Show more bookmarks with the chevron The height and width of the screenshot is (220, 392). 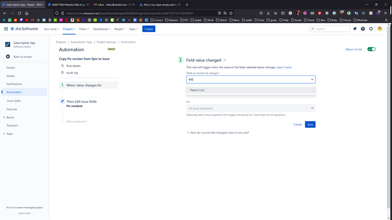pos(386,20)
